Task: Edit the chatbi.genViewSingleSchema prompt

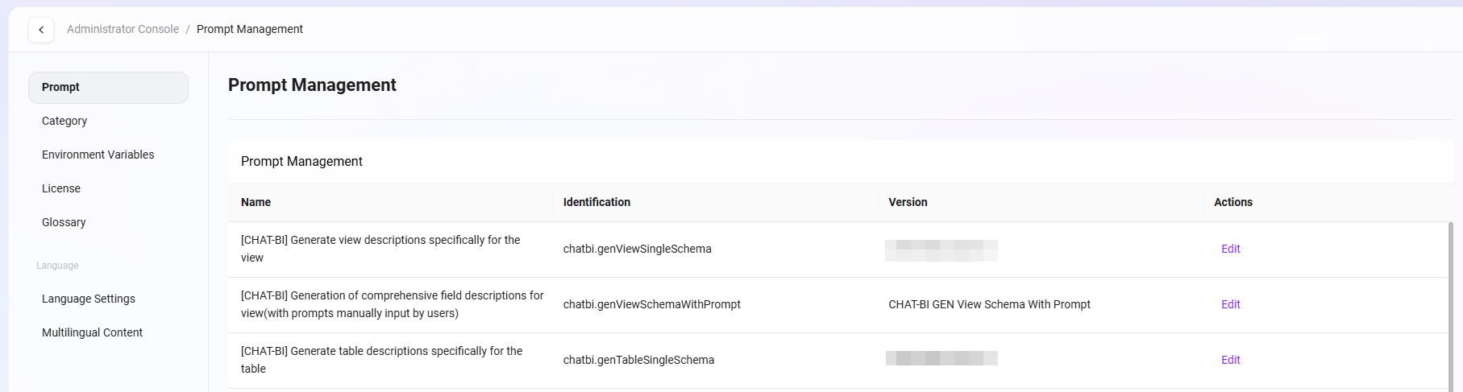Action: [x=1230, y=249]
